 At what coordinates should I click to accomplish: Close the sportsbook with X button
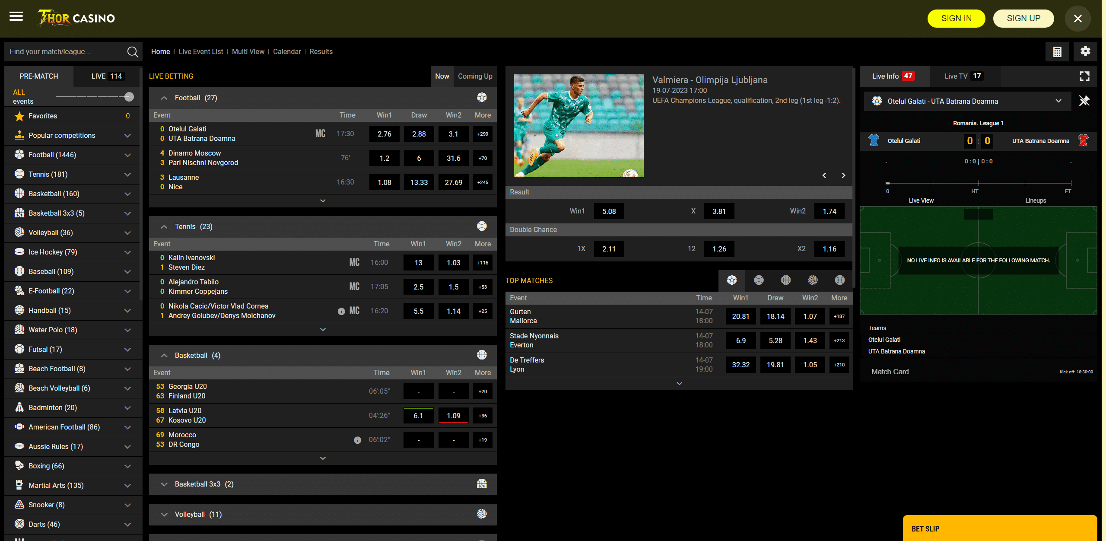click(1077, 19)
